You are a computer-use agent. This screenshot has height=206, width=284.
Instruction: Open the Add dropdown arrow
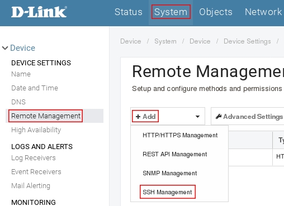pyautogui.click(x=197, y=117)
